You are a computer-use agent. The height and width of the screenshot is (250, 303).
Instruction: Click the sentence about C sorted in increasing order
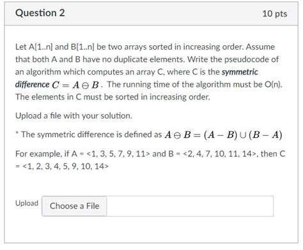point(113,97)
